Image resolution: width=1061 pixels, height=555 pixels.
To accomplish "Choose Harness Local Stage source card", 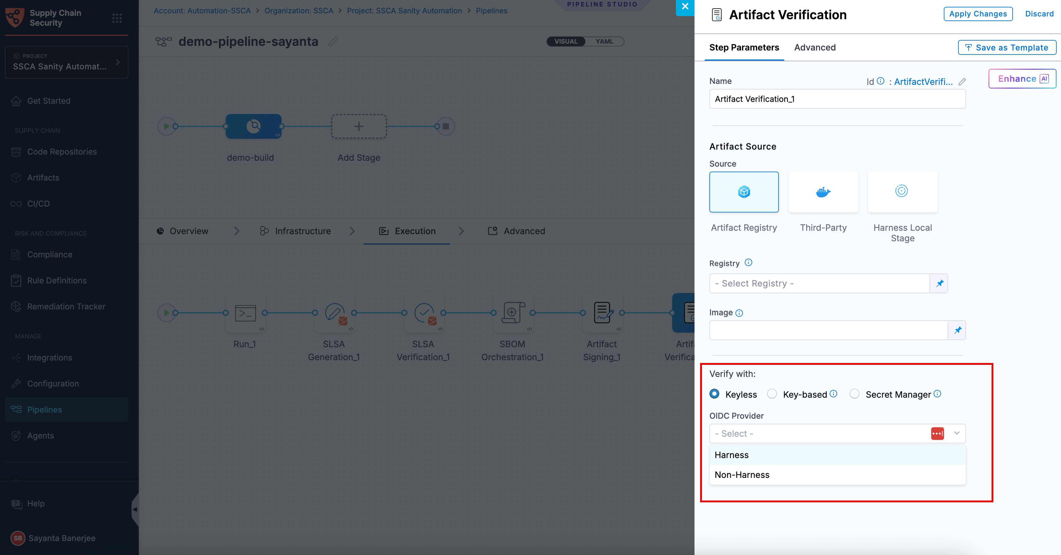I will (x=903, y=192).
